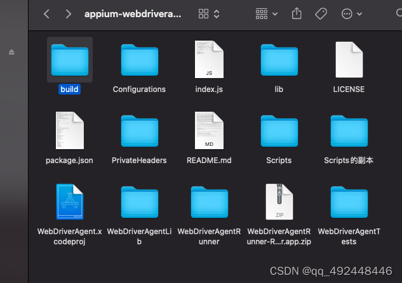Click the Share toolbar icon

[x=297, y=13]
